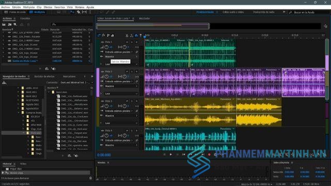Click the Buscar en la Ayuda field
Viewport: 331px width, 186px height.
(x=308, y=12)
